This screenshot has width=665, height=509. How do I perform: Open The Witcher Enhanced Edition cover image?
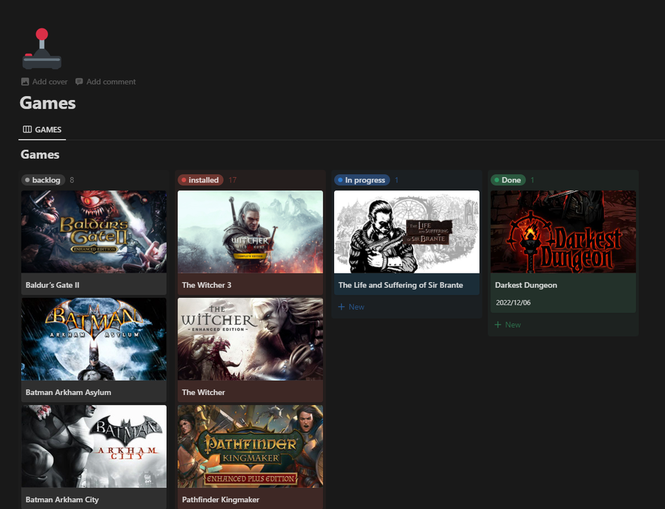point(250,339)
